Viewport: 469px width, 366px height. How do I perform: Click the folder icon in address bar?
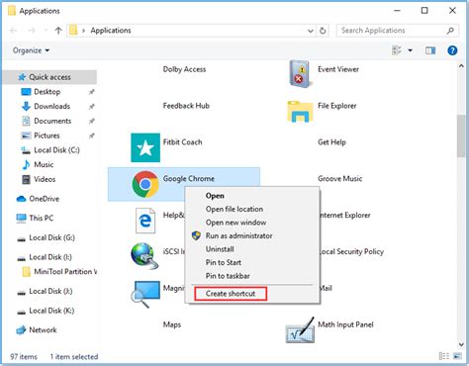pos(73,31)
